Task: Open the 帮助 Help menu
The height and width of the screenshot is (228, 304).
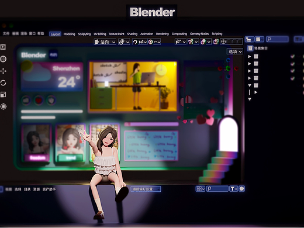Action: [x=41, y=33]
